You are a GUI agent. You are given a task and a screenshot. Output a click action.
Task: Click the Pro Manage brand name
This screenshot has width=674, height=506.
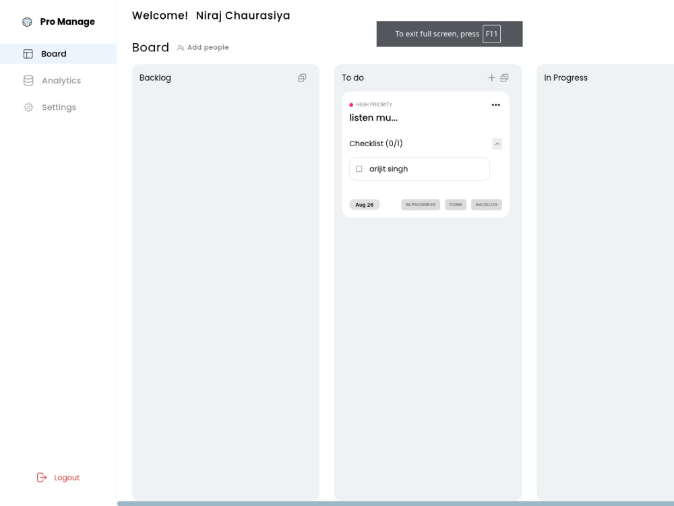point(67,22)
